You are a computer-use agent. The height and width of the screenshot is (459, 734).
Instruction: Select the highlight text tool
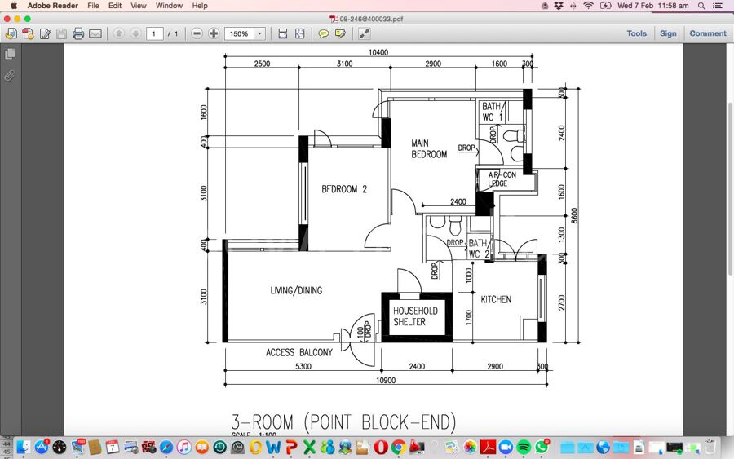pos(340,33)
